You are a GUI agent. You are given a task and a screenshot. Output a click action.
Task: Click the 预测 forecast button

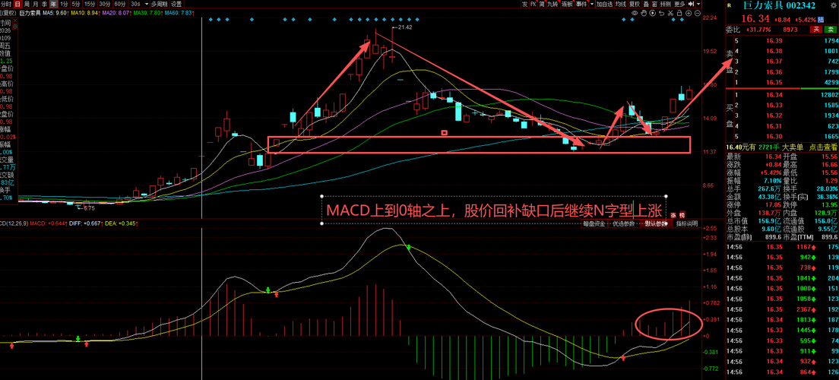[x=665, y=5]
